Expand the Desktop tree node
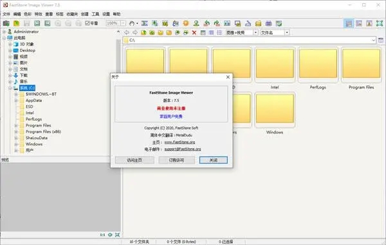This screenshot has height=245, width=386. coord(10,50)
